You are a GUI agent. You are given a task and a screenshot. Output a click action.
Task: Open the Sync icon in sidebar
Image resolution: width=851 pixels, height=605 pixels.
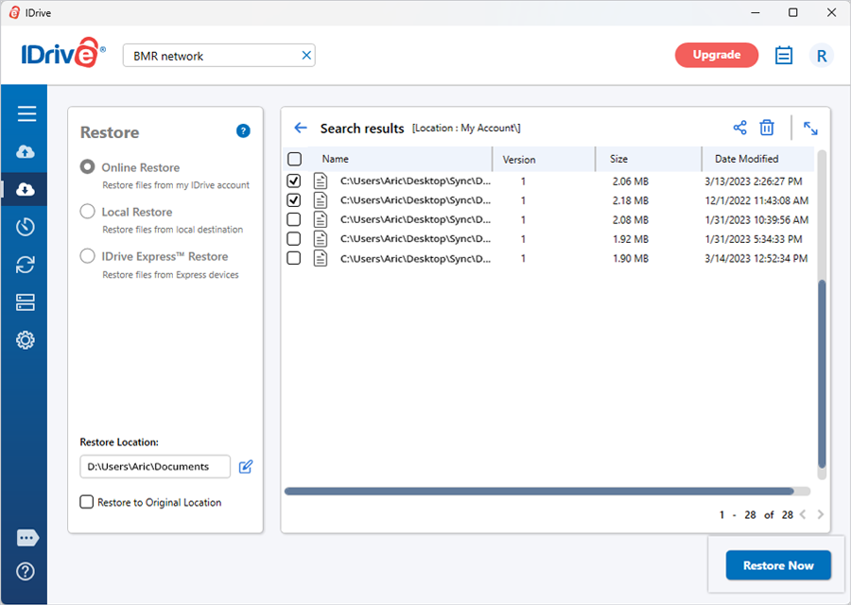[26, 265]
